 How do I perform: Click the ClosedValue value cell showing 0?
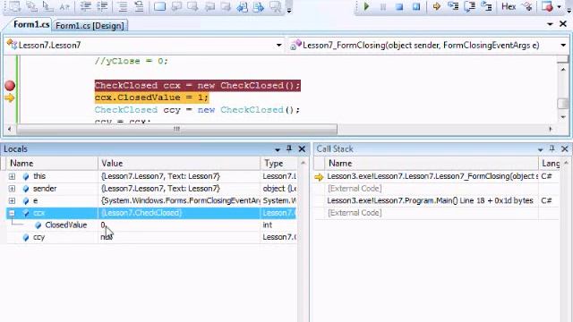[x=179, y=225]
